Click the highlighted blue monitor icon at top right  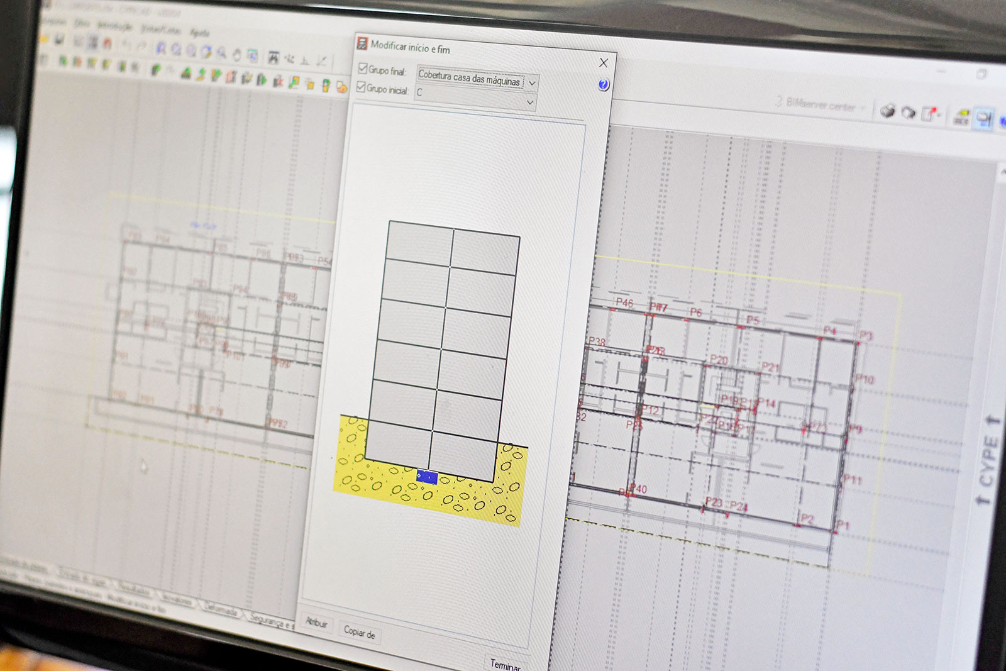[984, 118]
